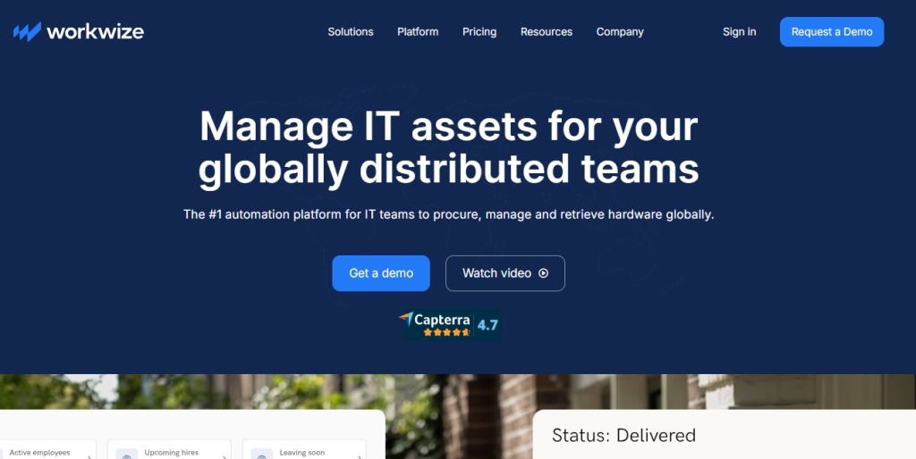Viewport: 916px width, 459px height.
Task: Click the Capterra arrow logo
Action: [x=407, y=319]
